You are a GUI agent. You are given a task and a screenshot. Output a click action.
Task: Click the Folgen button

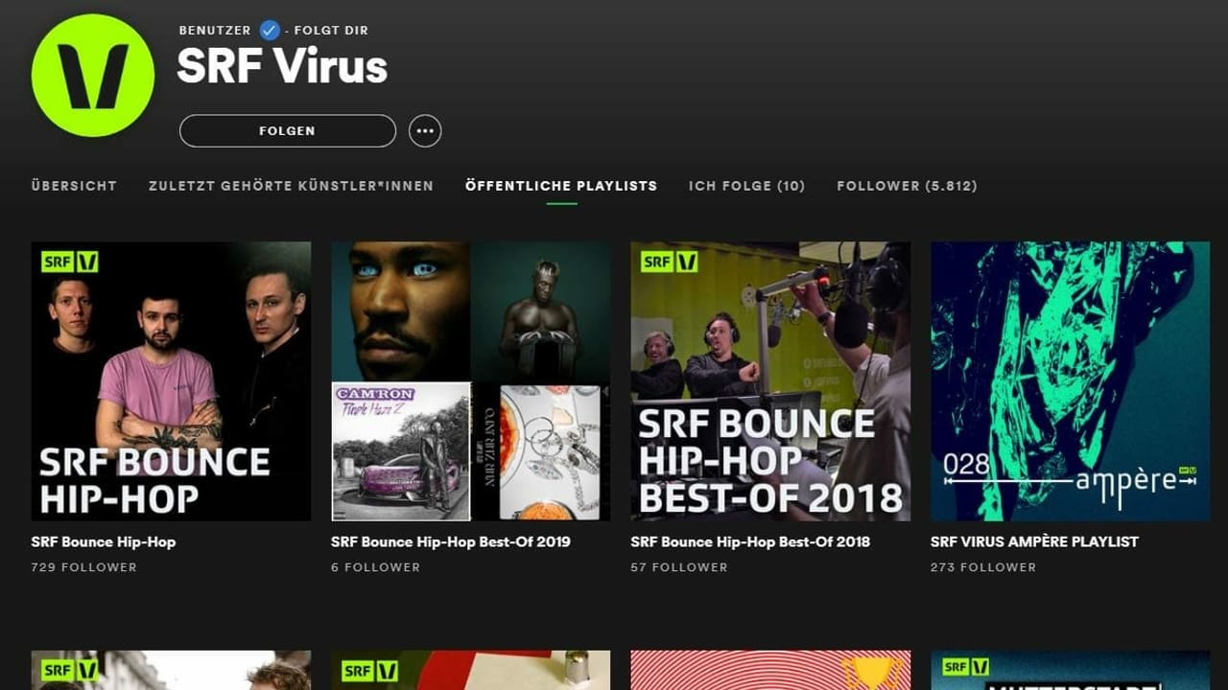[288, 131]
